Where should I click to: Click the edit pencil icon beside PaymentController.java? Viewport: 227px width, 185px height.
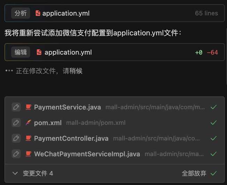click(16, 138)
